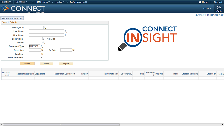
Task: Open Favorites menu
Action: [6, 2]
